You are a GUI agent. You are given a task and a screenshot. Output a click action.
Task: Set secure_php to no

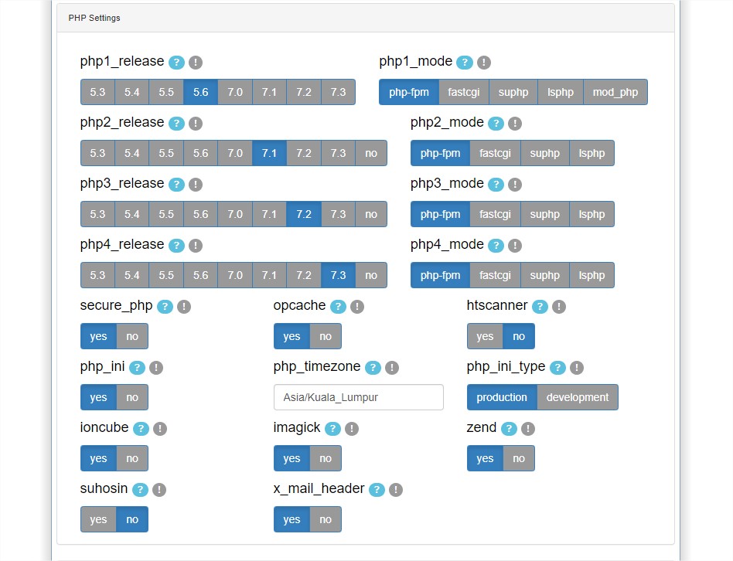point(132,336)
